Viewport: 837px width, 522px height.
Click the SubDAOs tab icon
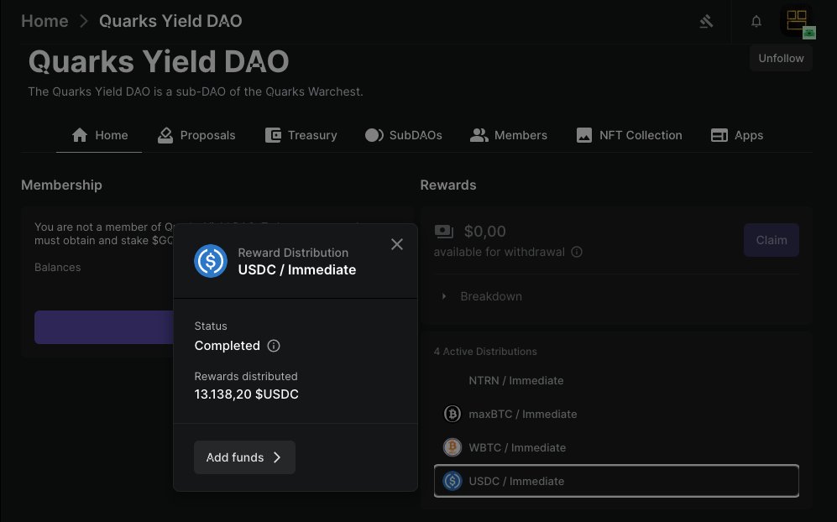[x=374, y=135]
